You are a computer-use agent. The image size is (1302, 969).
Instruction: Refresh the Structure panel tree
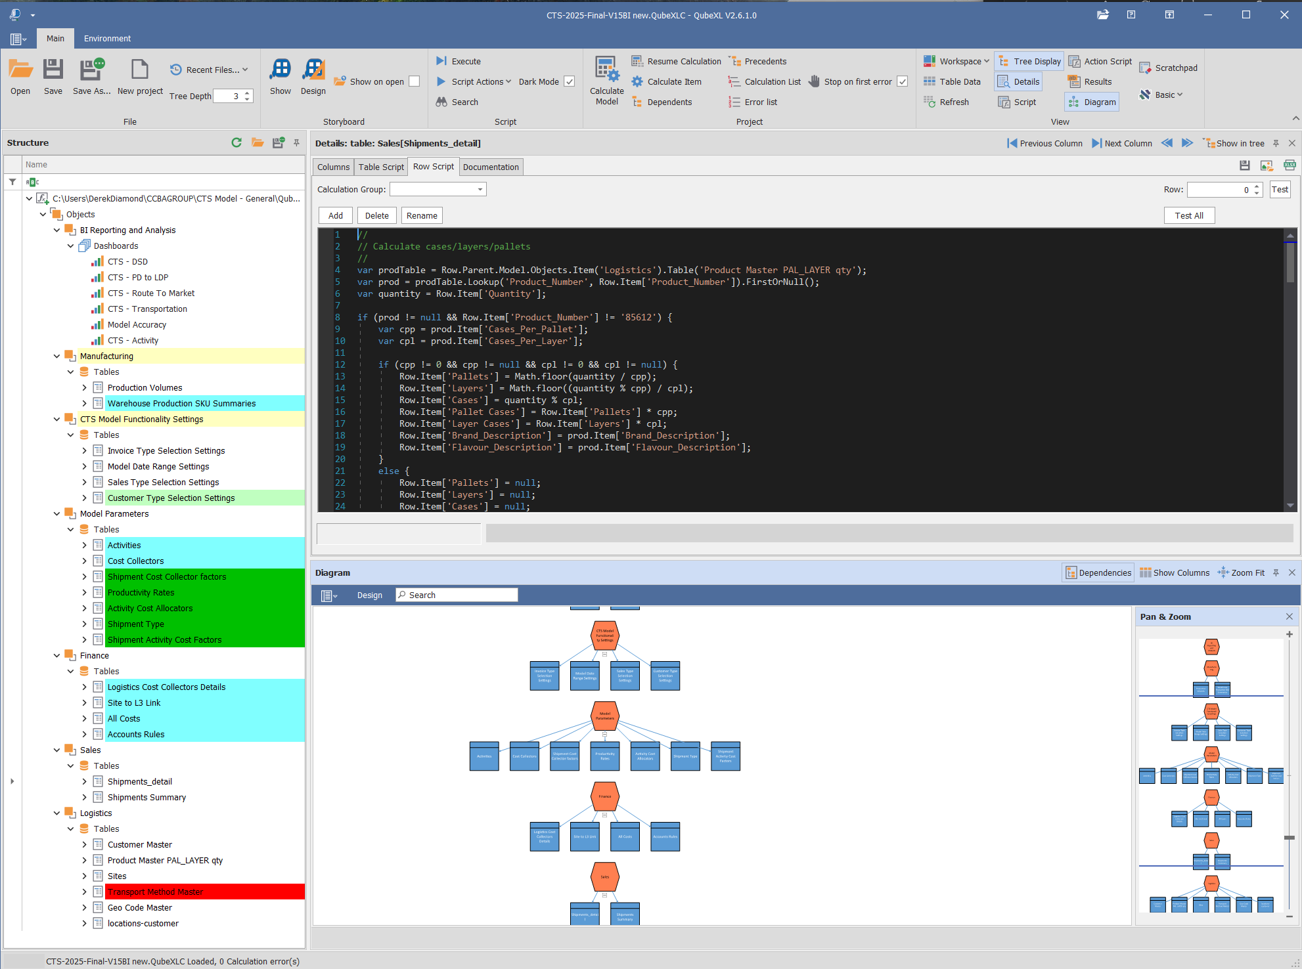coord(236,142)
